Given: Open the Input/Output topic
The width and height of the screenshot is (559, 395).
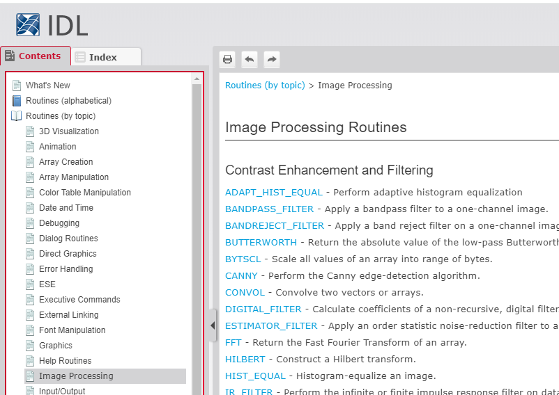Looking at the screenshot, I should tap(62, 391).
